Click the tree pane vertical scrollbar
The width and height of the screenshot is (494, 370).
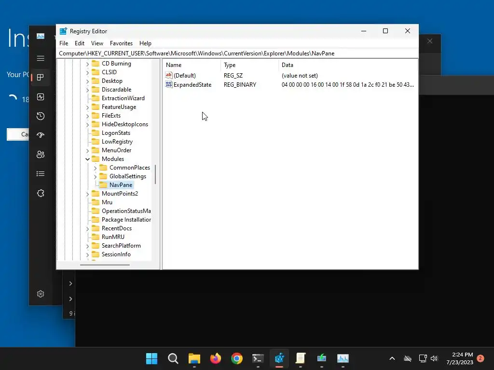(155, 174)
